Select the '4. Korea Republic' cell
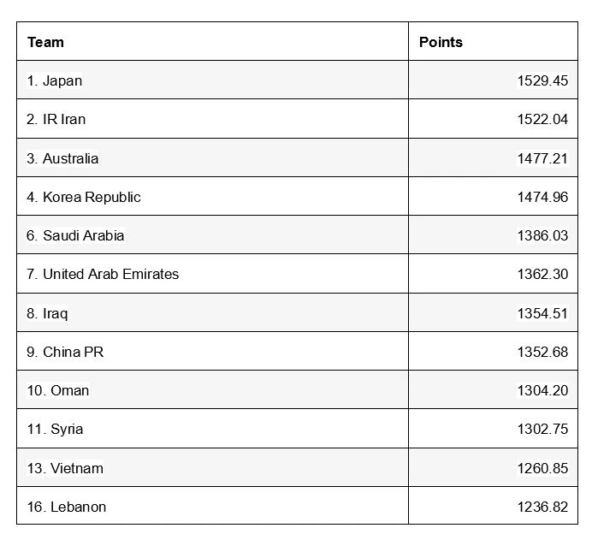Viewport: 592px width, 540px height. [84, 197]
